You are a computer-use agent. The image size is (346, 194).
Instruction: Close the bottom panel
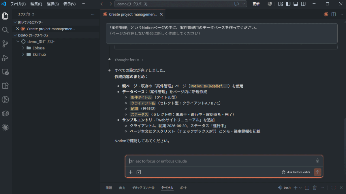click(x=341, y=188)
